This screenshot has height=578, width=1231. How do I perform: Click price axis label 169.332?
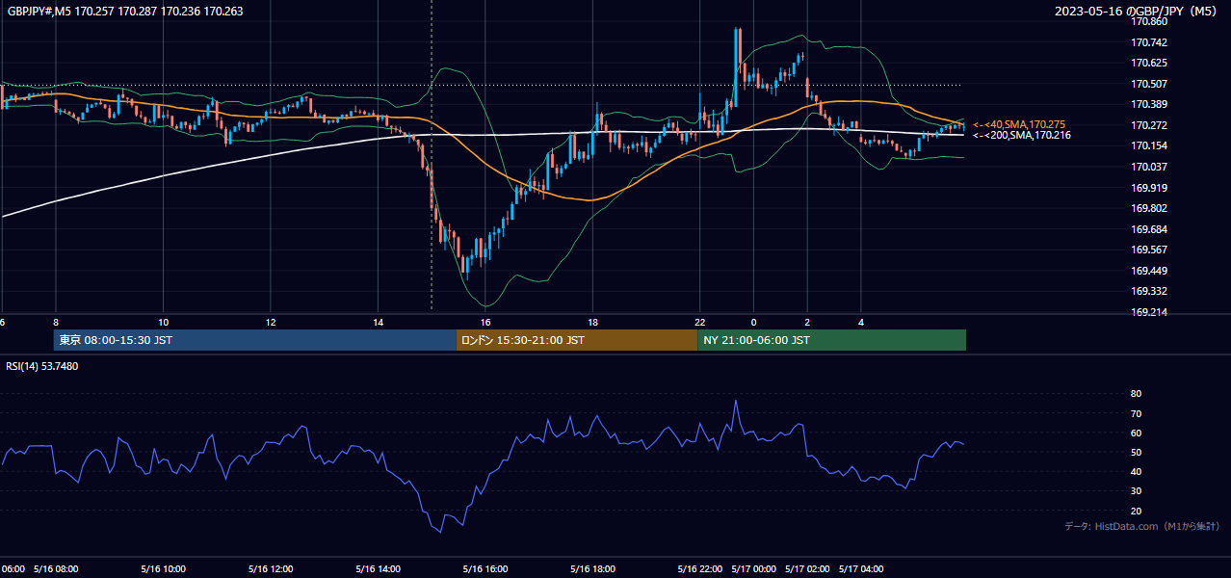pyautogui.click(x=1148, y=291)
